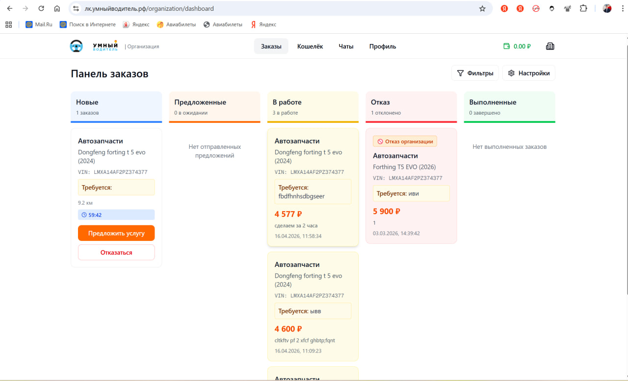Click the date 16.04.2026, 11:09:23

point(298,351)
